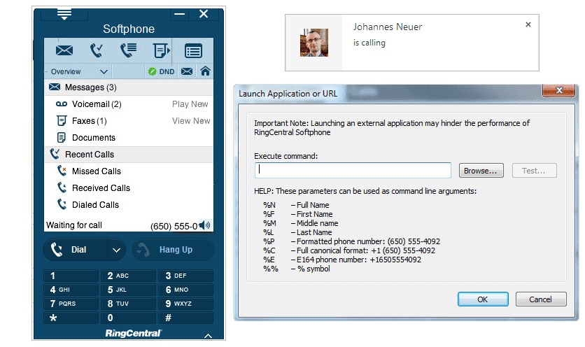Viewport: 585px width, 347px height.
Task: Tap dialpad pound key
Action: 186,318
